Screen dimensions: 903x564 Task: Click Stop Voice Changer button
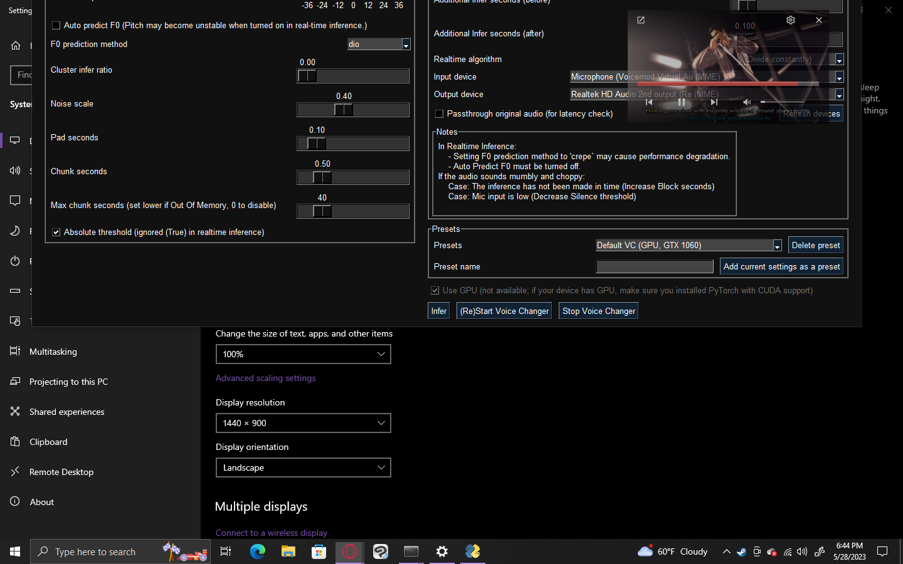(x=599, y=311)
